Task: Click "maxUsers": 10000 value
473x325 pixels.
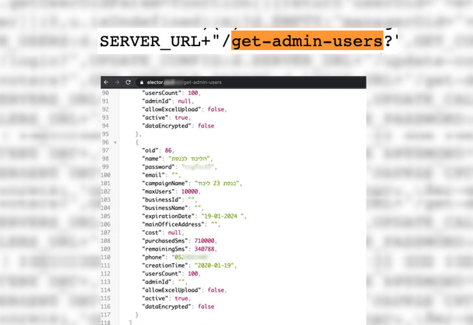Action: 189,191
